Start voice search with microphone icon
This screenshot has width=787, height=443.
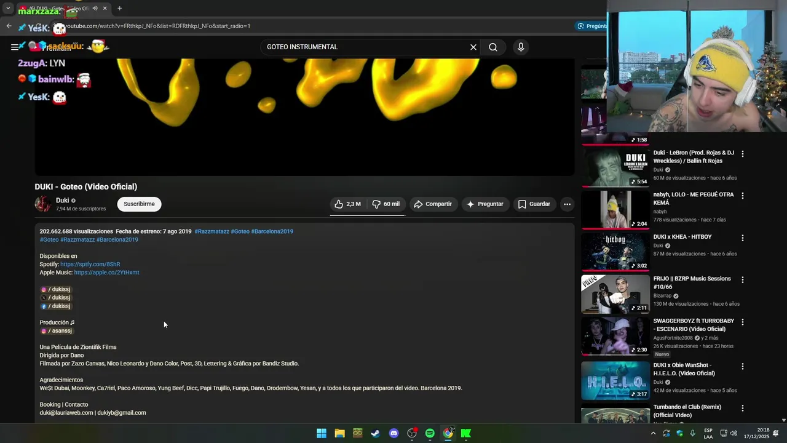pos(521,47)
